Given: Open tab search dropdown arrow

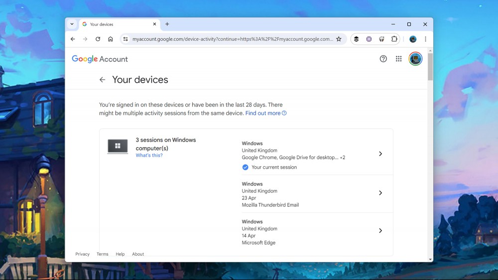Looking at the screenshot, I should (x=72, y=24).
